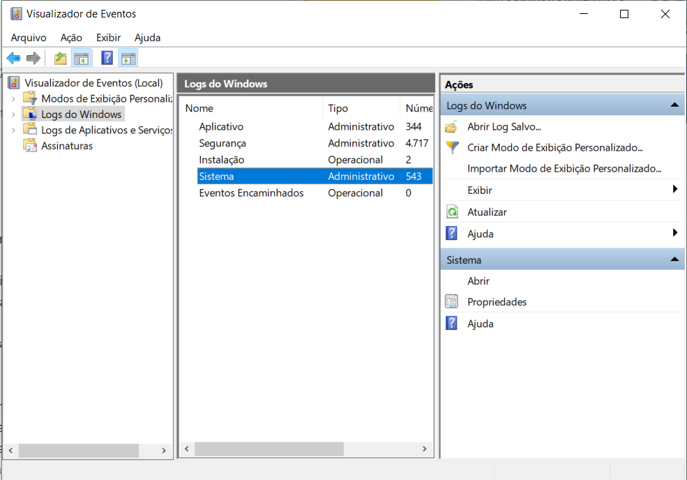The height and width of the screenshot is (480, 687).
Task: Click the up one level folder icon
Action: pyautogui.click(x=61, y=59)
